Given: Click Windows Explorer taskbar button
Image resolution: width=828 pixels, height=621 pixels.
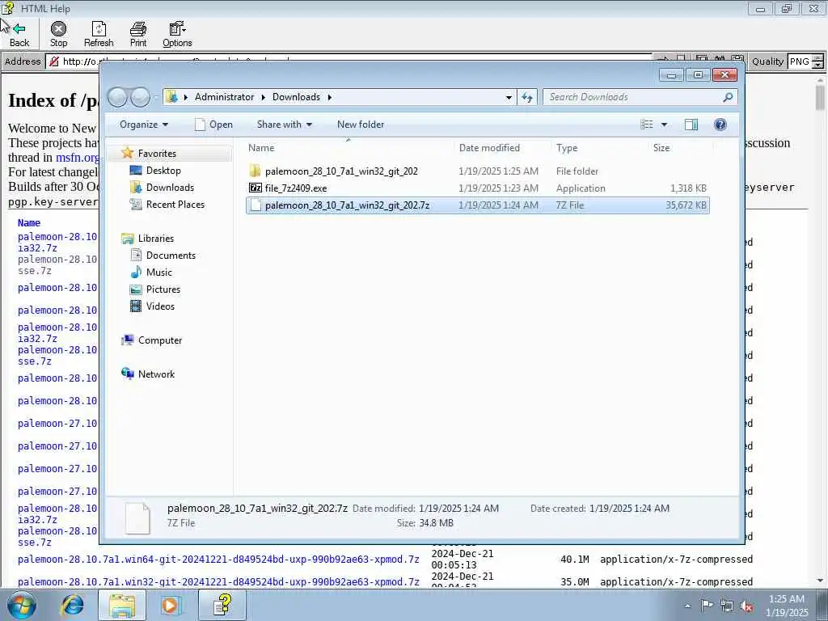Looking at the screenshot, I should click(x=122, y=605).
